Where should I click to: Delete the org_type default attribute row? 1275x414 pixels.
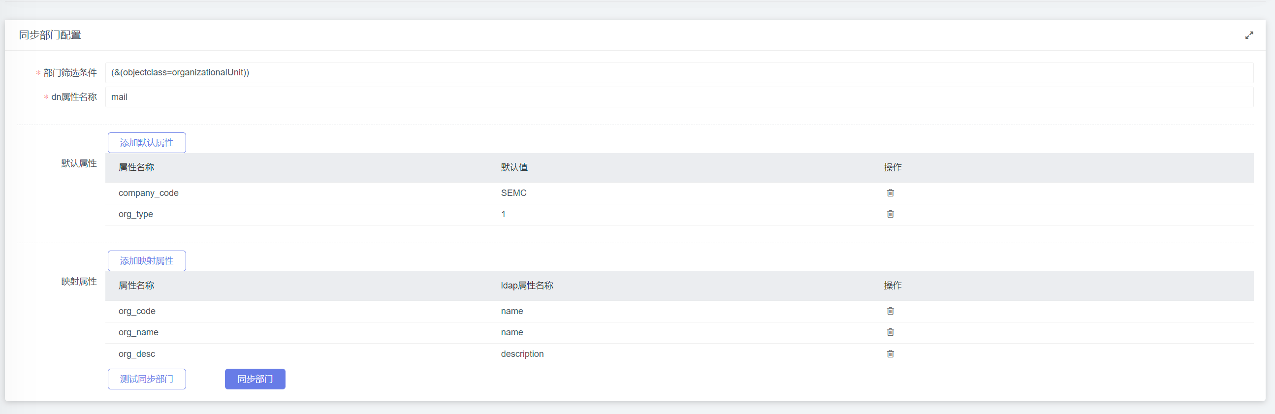[890, 214]
